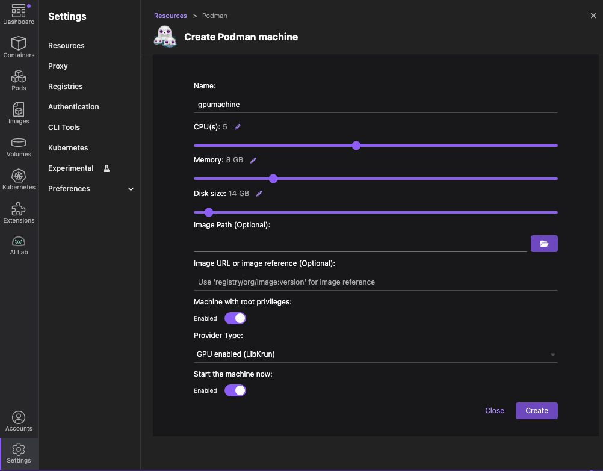Screen dimensions: 603x471
Task: Open Authentication settings page
Action: 73,107
